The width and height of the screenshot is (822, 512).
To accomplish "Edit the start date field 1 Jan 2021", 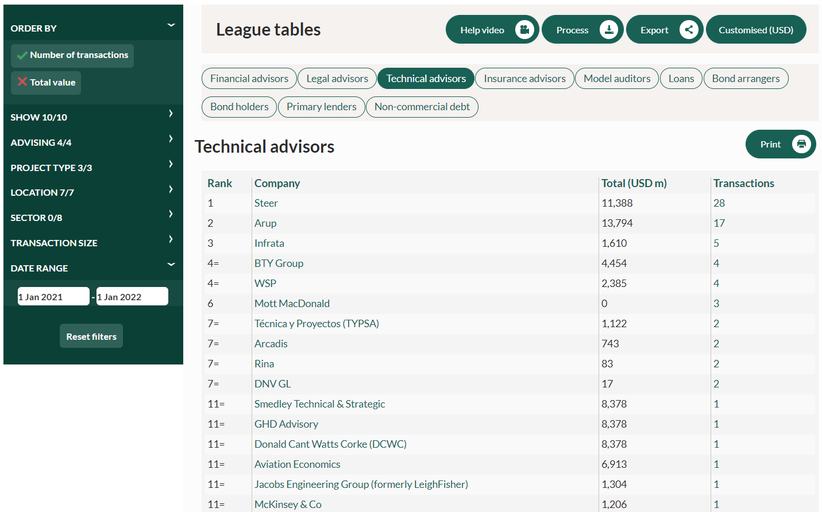I will pos(53,297).
